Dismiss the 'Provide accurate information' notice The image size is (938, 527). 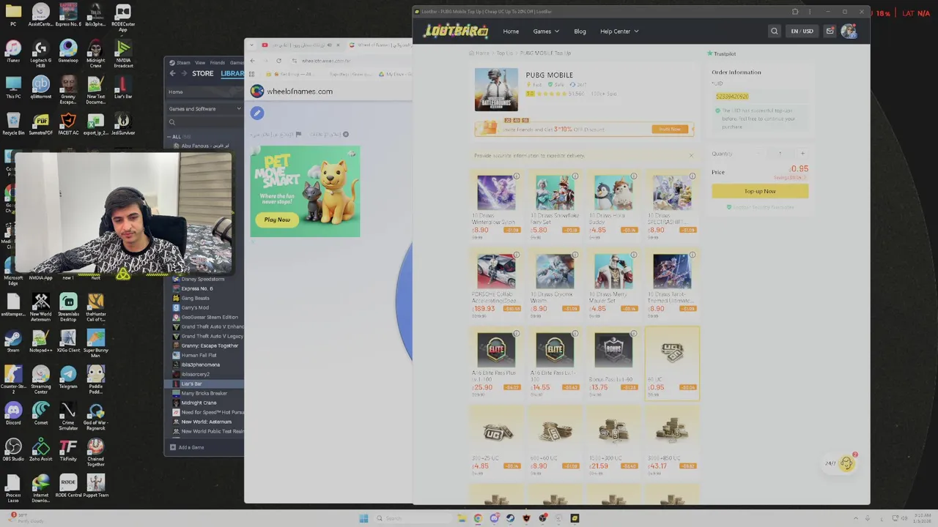pyautogui.click(x=690, y=155)
